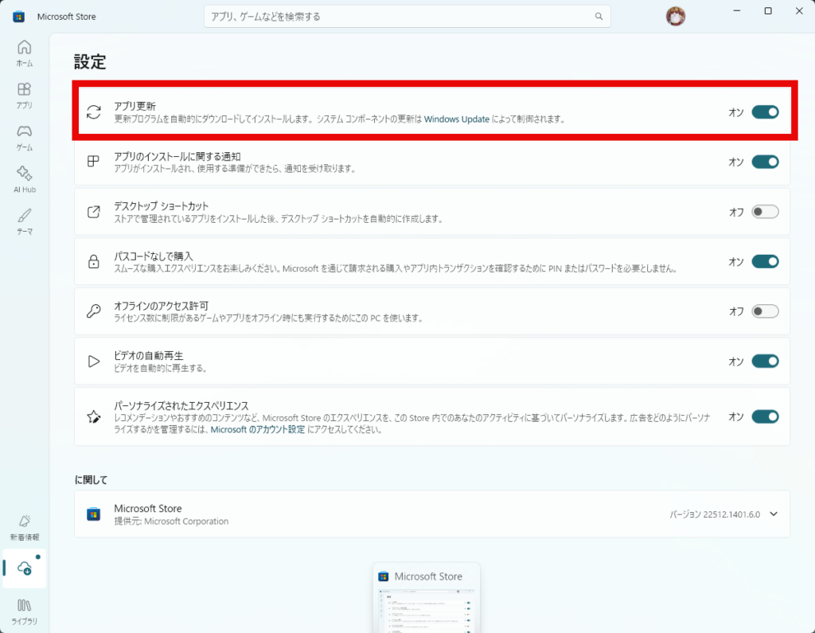The height and width of the screenshot is (633, 815).
Task: Disable ビデオの自動再生 toggle
Action: point(765,361)
